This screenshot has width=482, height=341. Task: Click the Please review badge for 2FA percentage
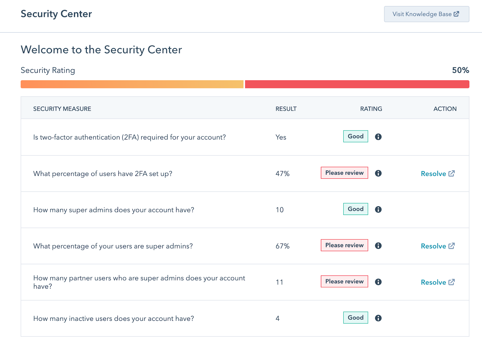click(x=344, y=173)
